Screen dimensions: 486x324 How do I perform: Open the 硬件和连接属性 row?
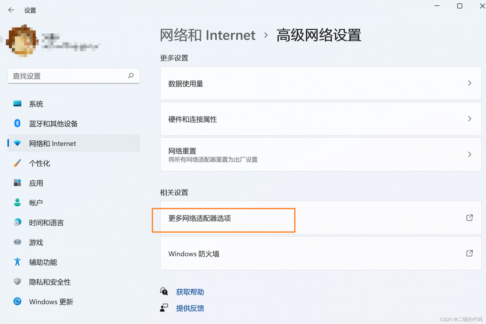point(321,119)
